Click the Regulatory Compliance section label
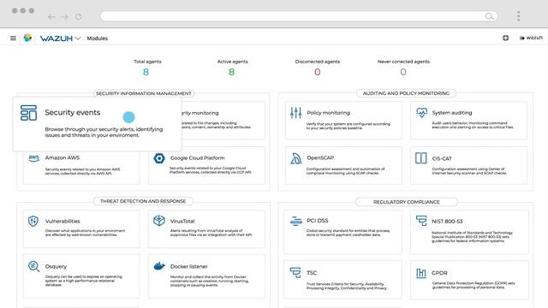The width and height of the screenshot is (548, 308). coord(407,202)
